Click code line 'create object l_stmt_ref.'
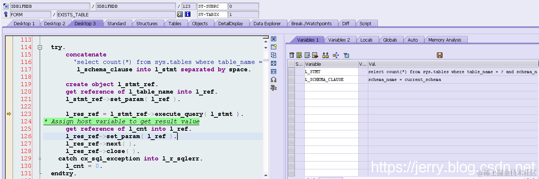This screenshot has width=539, height=179. click(x=112, y=84)
